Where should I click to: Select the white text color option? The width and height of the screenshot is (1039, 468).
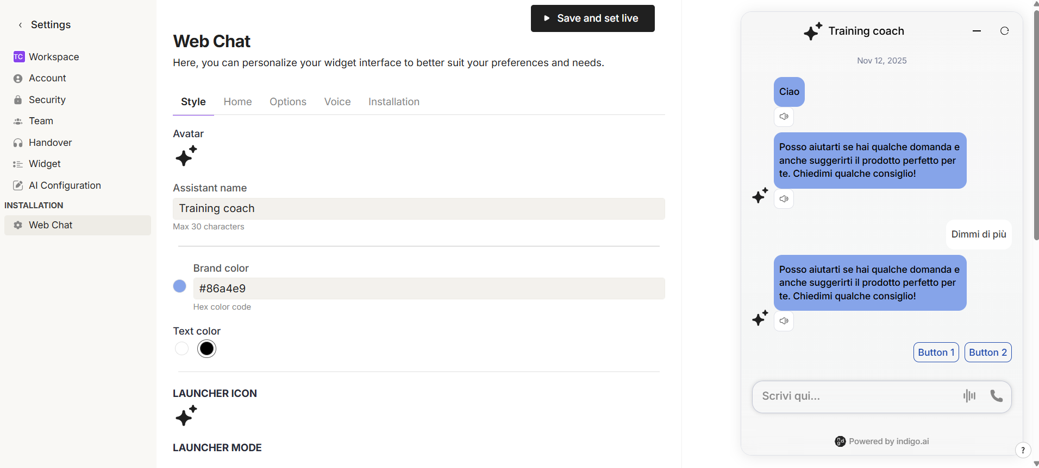coord(181,349)
